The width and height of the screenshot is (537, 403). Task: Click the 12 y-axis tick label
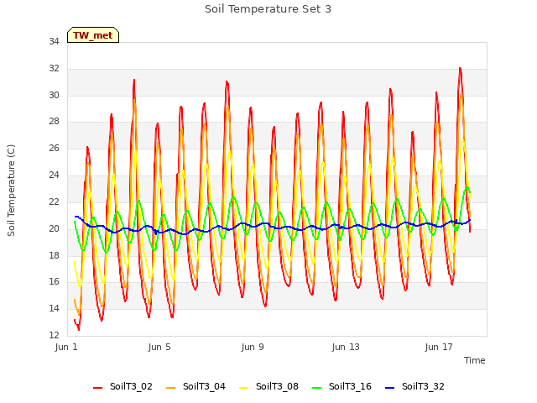coord(54,335)
